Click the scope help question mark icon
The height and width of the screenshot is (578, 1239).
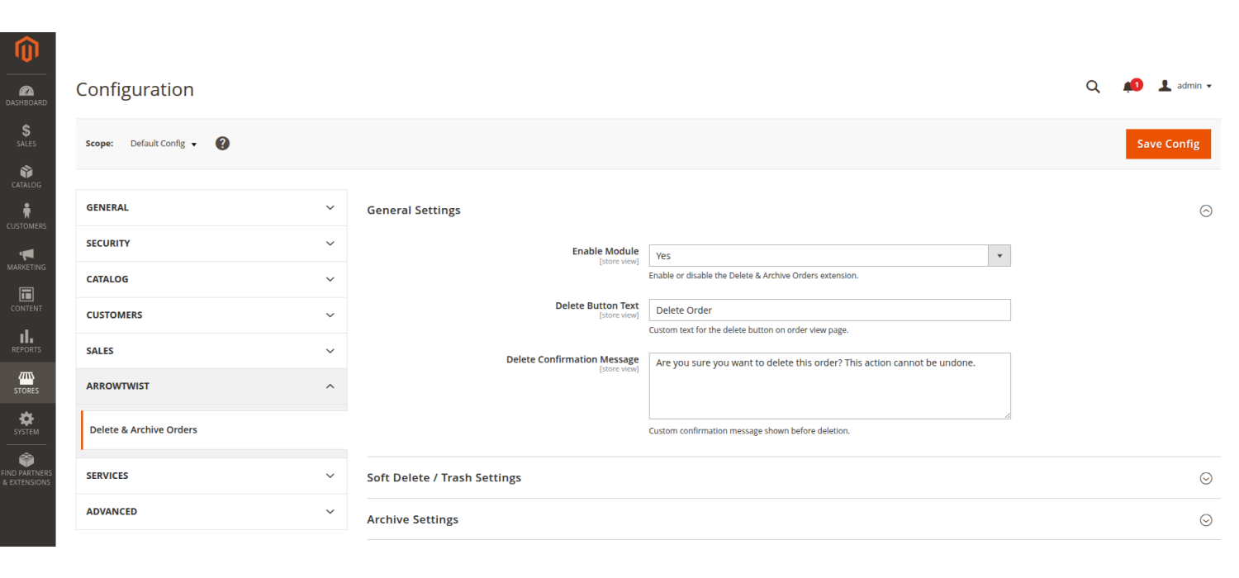(x=222, y=144)
